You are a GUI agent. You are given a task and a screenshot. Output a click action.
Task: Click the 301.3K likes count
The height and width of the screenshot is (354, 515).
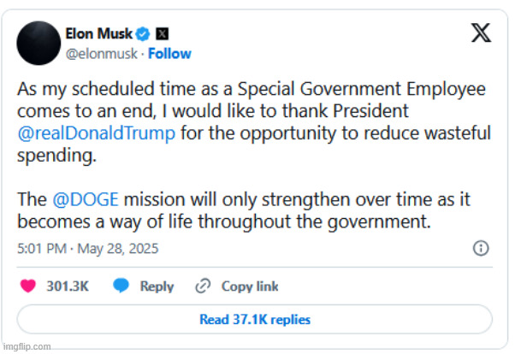[x=68, y=286]
